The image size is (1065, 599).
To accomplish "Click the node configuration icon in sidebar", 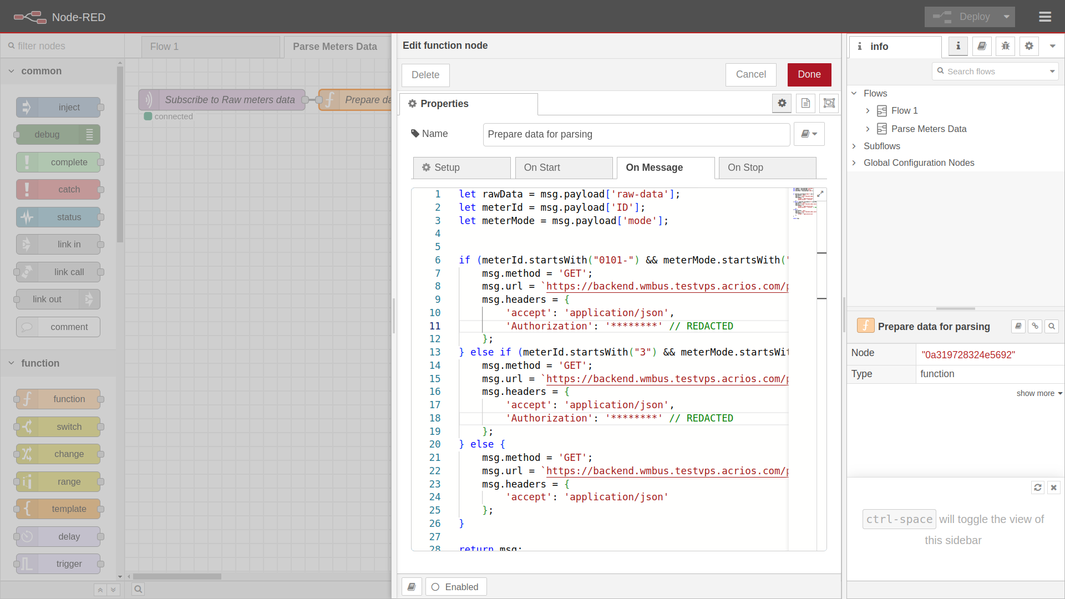I will (1029, 46).
